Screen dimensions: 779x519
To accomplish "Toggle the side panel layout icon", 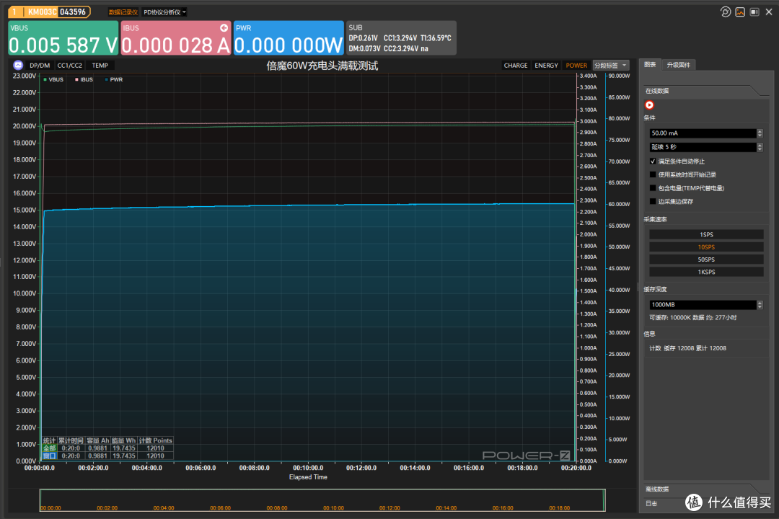I will pyautogui.click(x=754, y=12).
